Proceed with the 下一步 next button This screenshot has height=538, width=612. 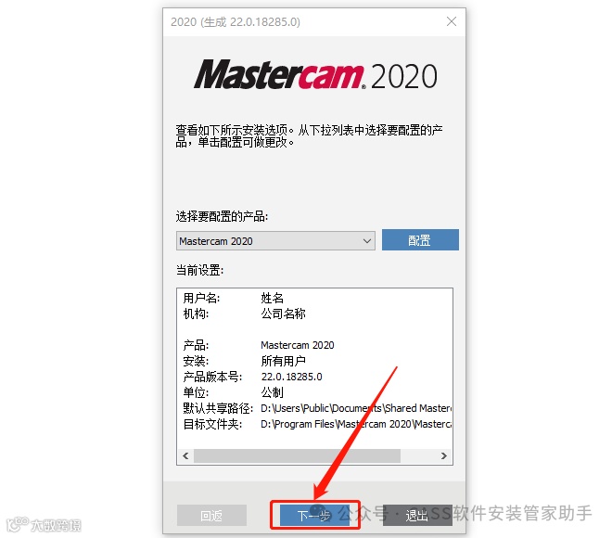coord(314,516)
